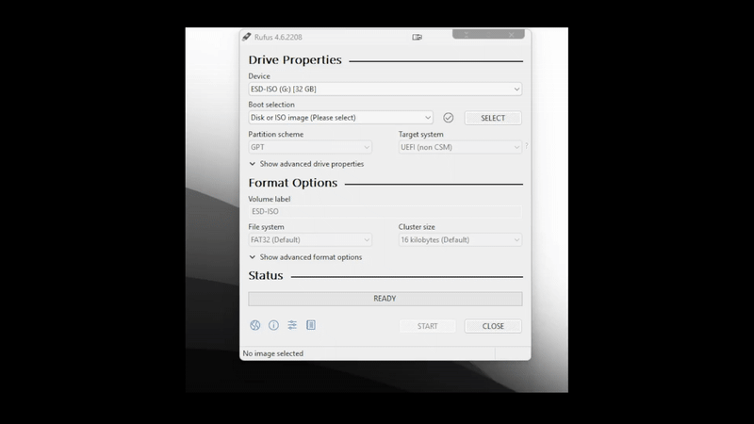The image size is (754, 424).
Task: Open the Device dropdown
Action: (x=385, y=89)
